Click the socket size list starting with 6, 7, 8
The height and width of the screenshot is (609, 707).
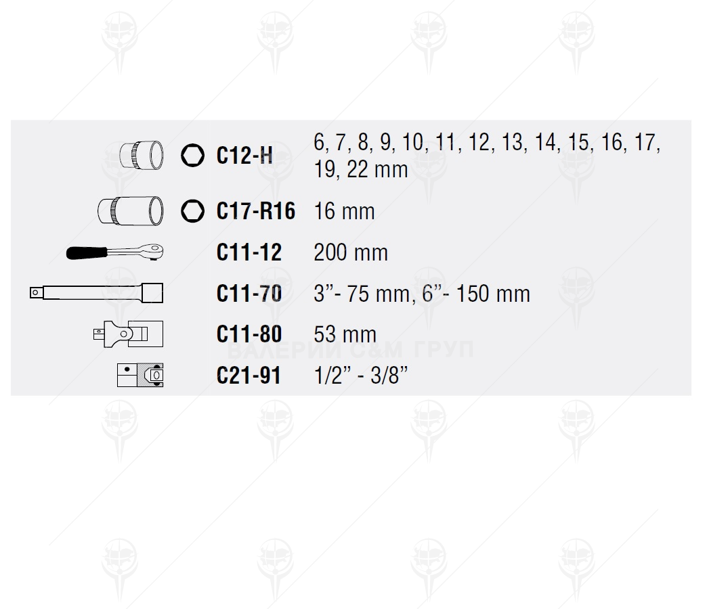(486, 156)
